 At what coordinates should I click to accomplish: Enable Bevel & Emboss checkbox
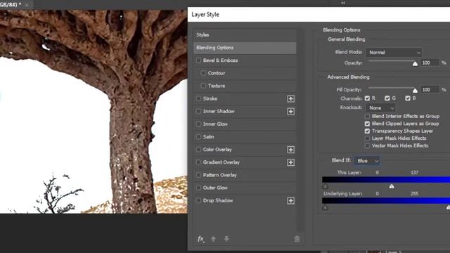198,60
